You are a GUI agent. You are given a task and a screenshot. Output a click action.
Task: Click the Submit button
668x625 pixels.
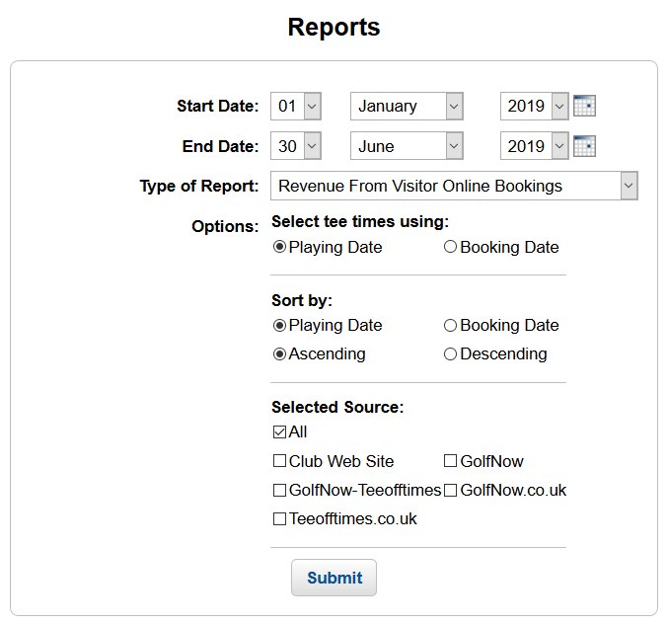tap(334, 578)
